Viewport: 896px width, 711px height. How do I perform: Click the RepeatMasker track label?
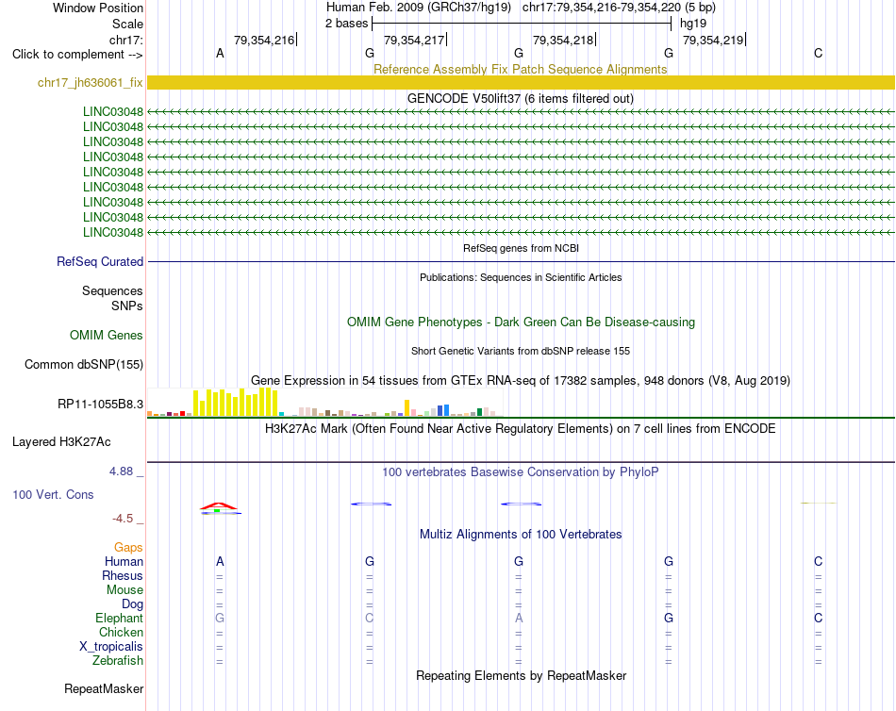(104, 688)
